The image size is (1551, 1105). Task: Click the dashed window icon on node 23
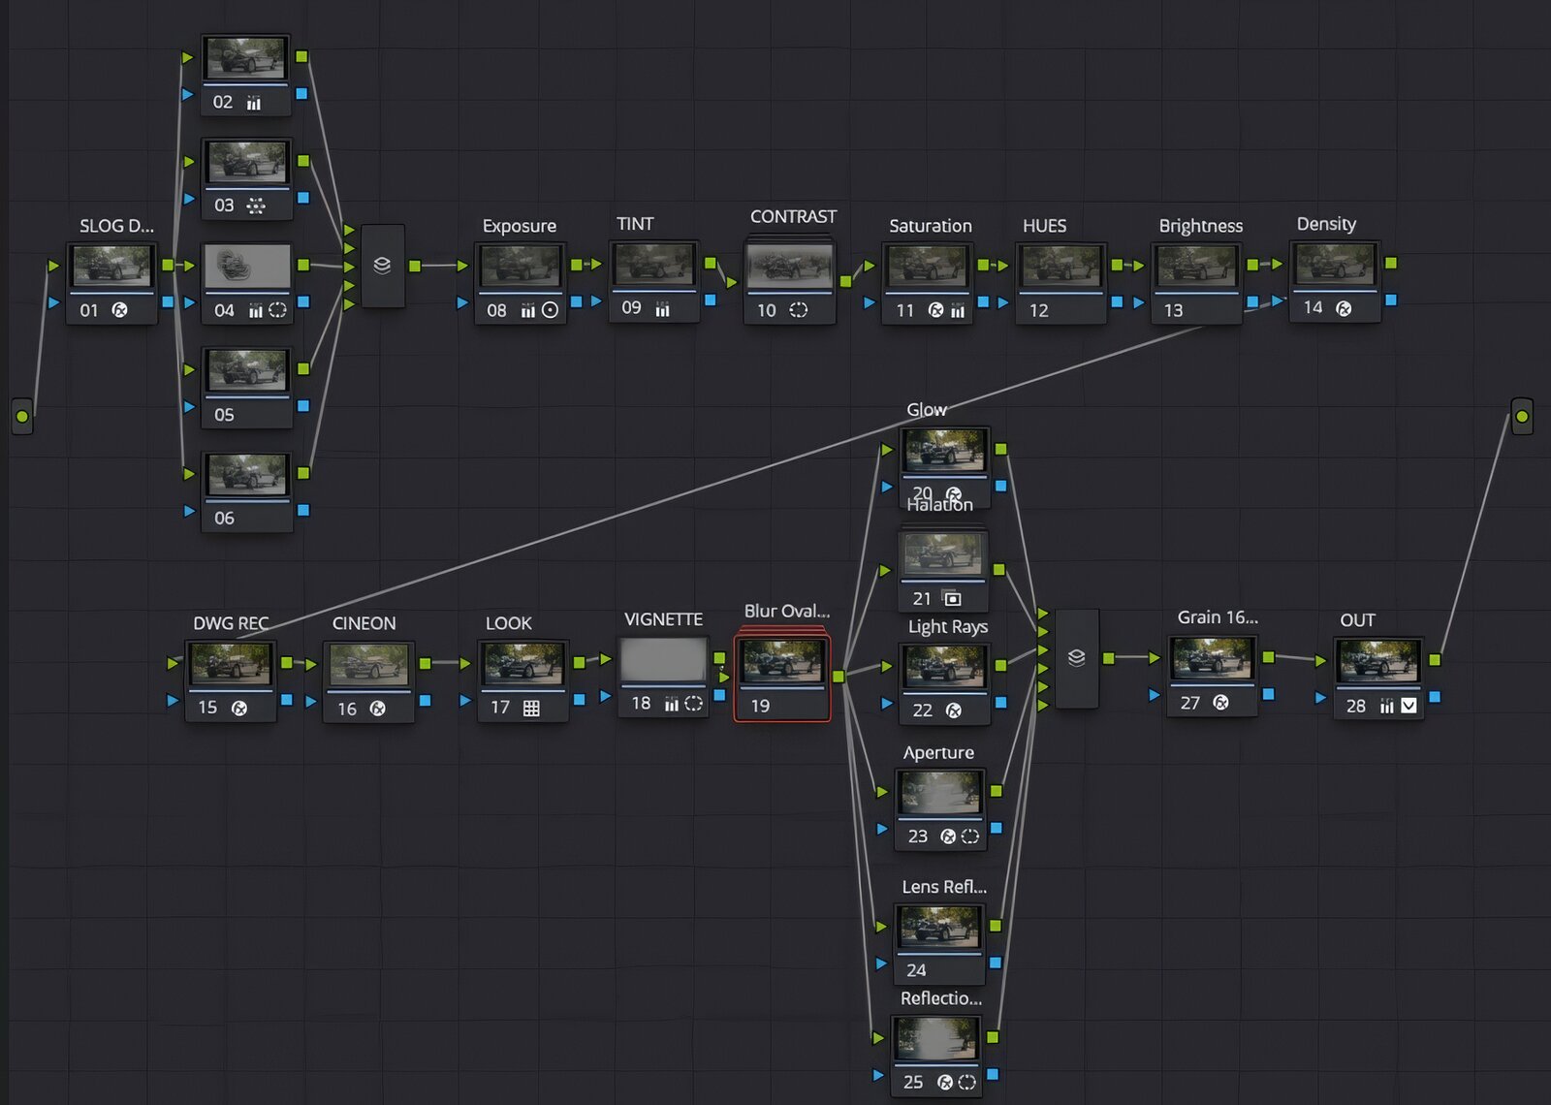click(x=969, y=836)
